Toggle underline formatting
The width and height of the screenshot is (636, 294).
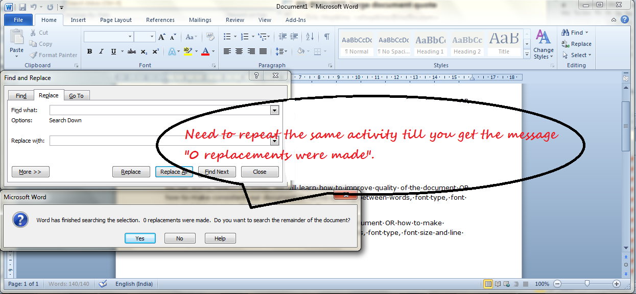coord(112,51)
